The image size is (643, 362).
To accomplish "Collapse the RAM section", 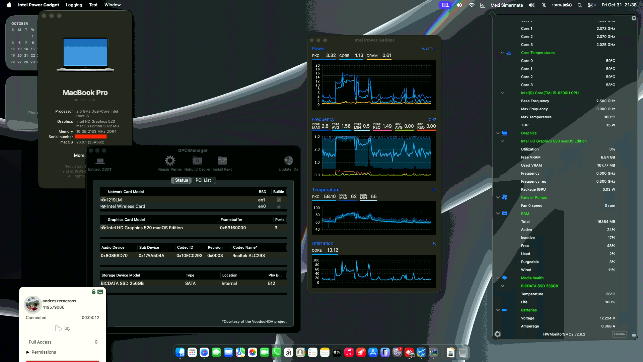I will (x=498, y=214).
